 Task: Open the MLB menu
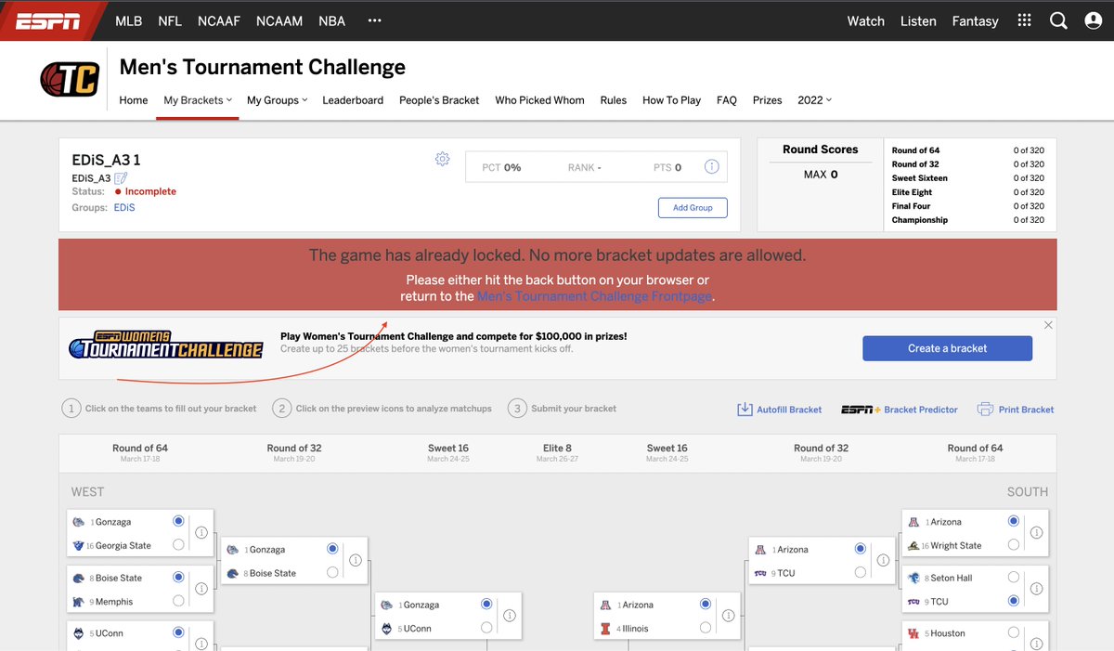click(x=129, y=20)
